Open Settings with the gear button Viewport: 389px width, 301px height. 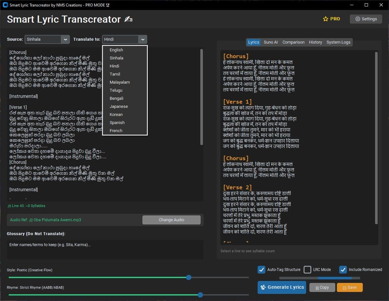pos(366,19)
